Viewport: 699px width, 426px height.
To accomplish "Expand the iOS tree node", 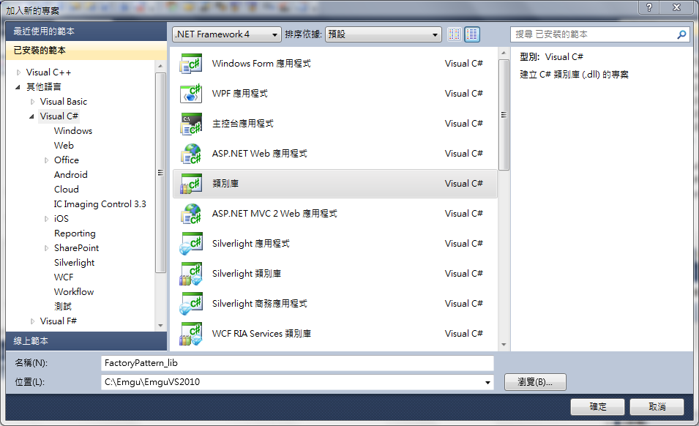I will [46, 219].
